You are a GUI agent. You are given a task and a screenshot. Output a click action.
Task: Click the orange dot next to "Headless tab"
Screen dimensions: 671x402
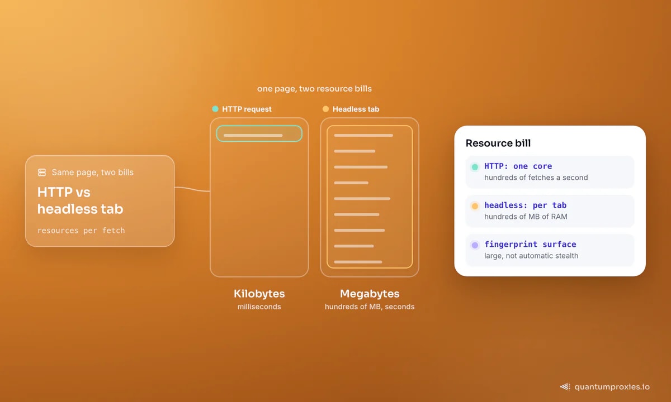[325, 109]
